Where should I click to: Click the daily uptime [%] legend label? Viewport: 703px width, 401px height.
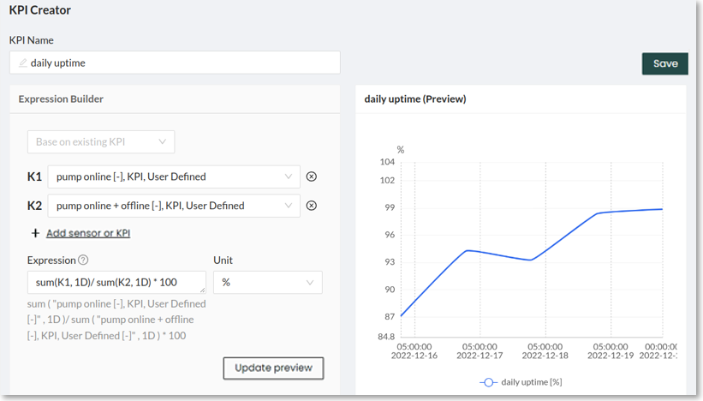point(532,382)
